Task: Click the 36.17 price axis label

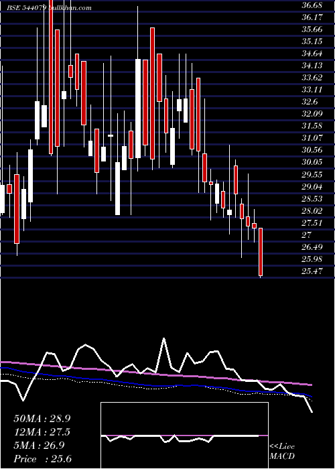Action: (x=312, y=17)
